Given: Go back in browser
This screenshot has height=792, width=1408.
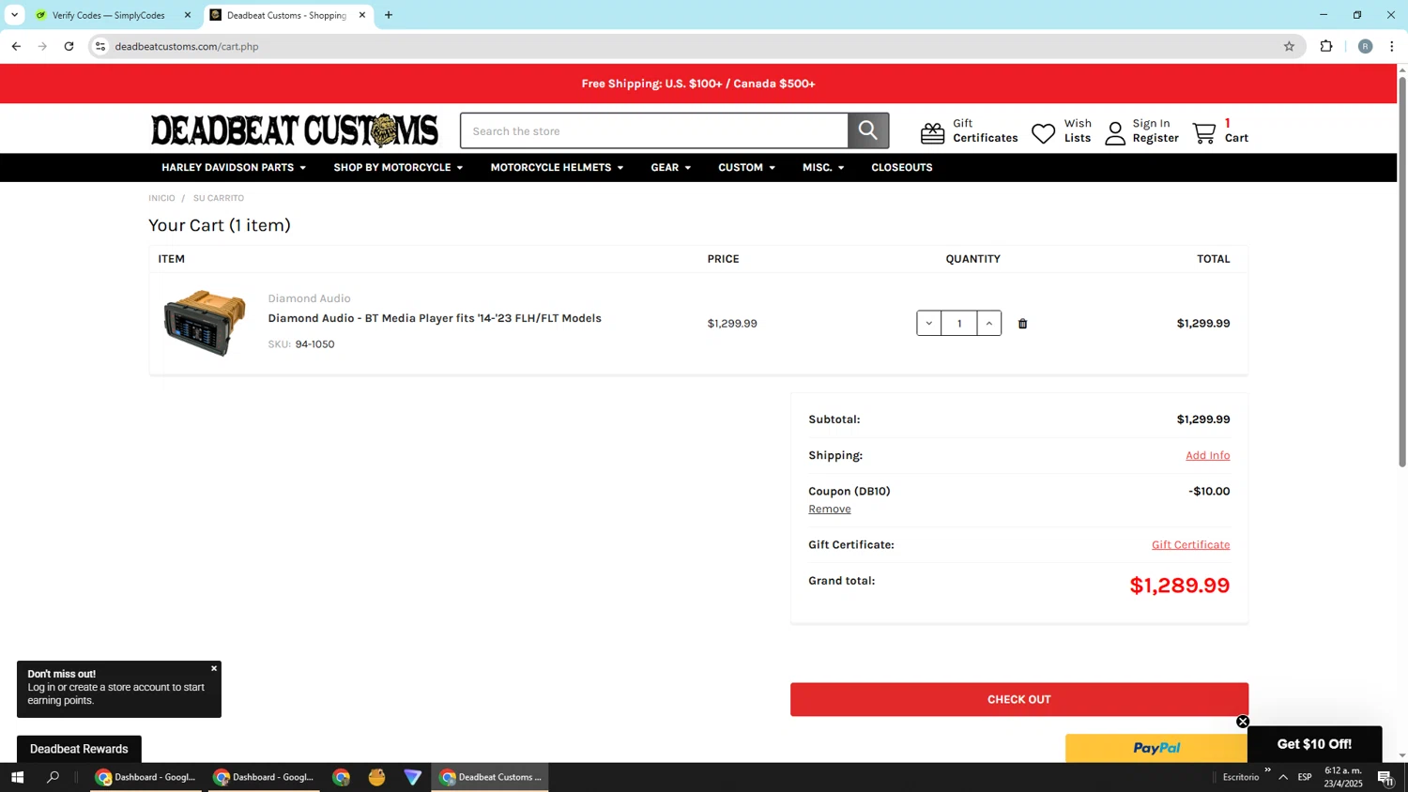Looking at the screenshot, I should [x=16, y=46].
